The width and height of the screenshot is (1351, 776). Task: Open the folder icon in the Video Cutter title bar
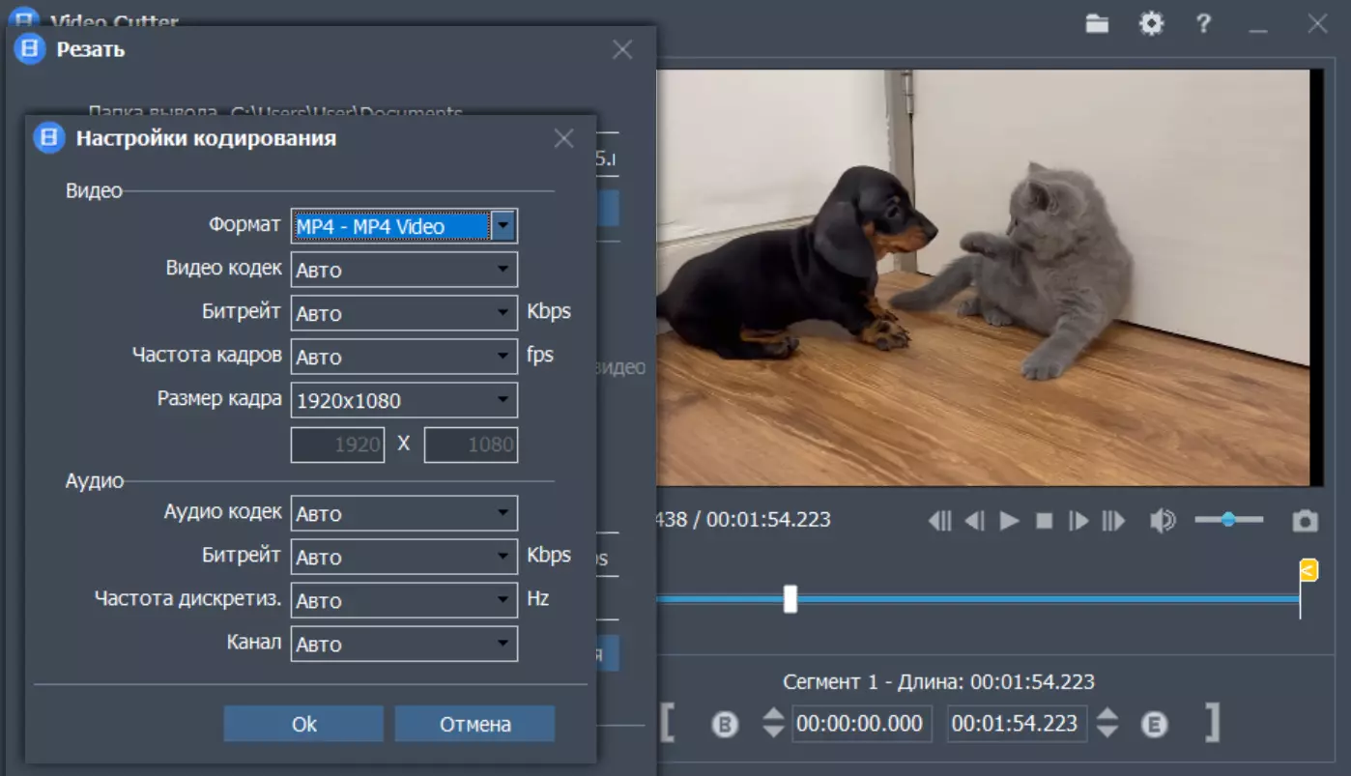coord(1097,24)
